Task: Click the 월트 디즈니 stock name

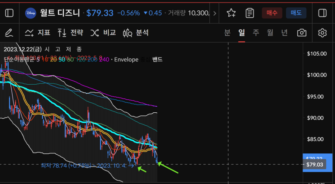Action: click(x=60, y=13)
